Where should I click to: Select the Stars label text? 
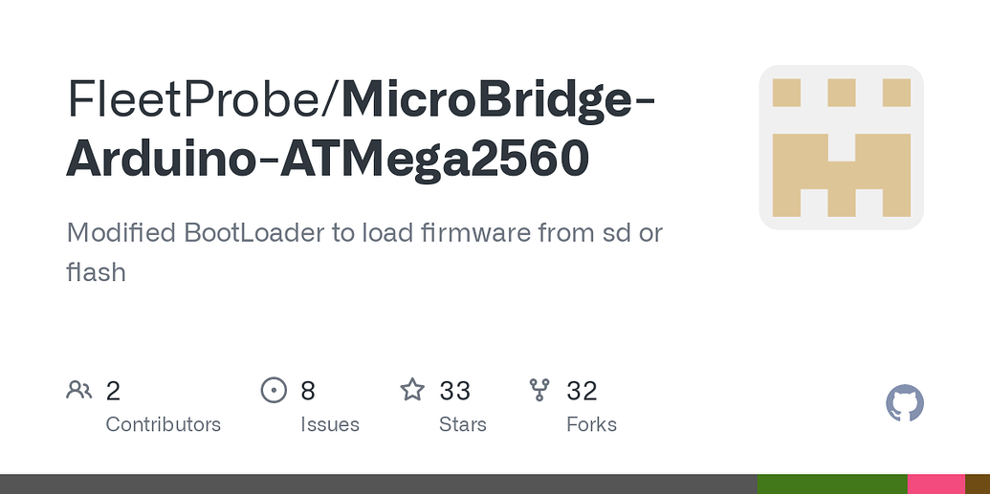[463, 424]
